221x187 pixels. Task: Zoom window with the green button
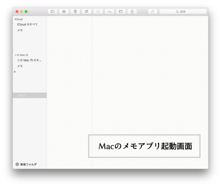coord(26,11)
